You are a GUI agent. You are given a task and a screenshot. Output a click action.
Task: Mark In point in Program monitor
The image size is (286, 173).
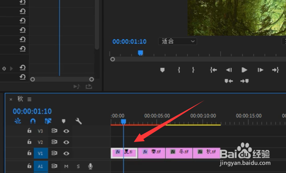pos(179,70)
